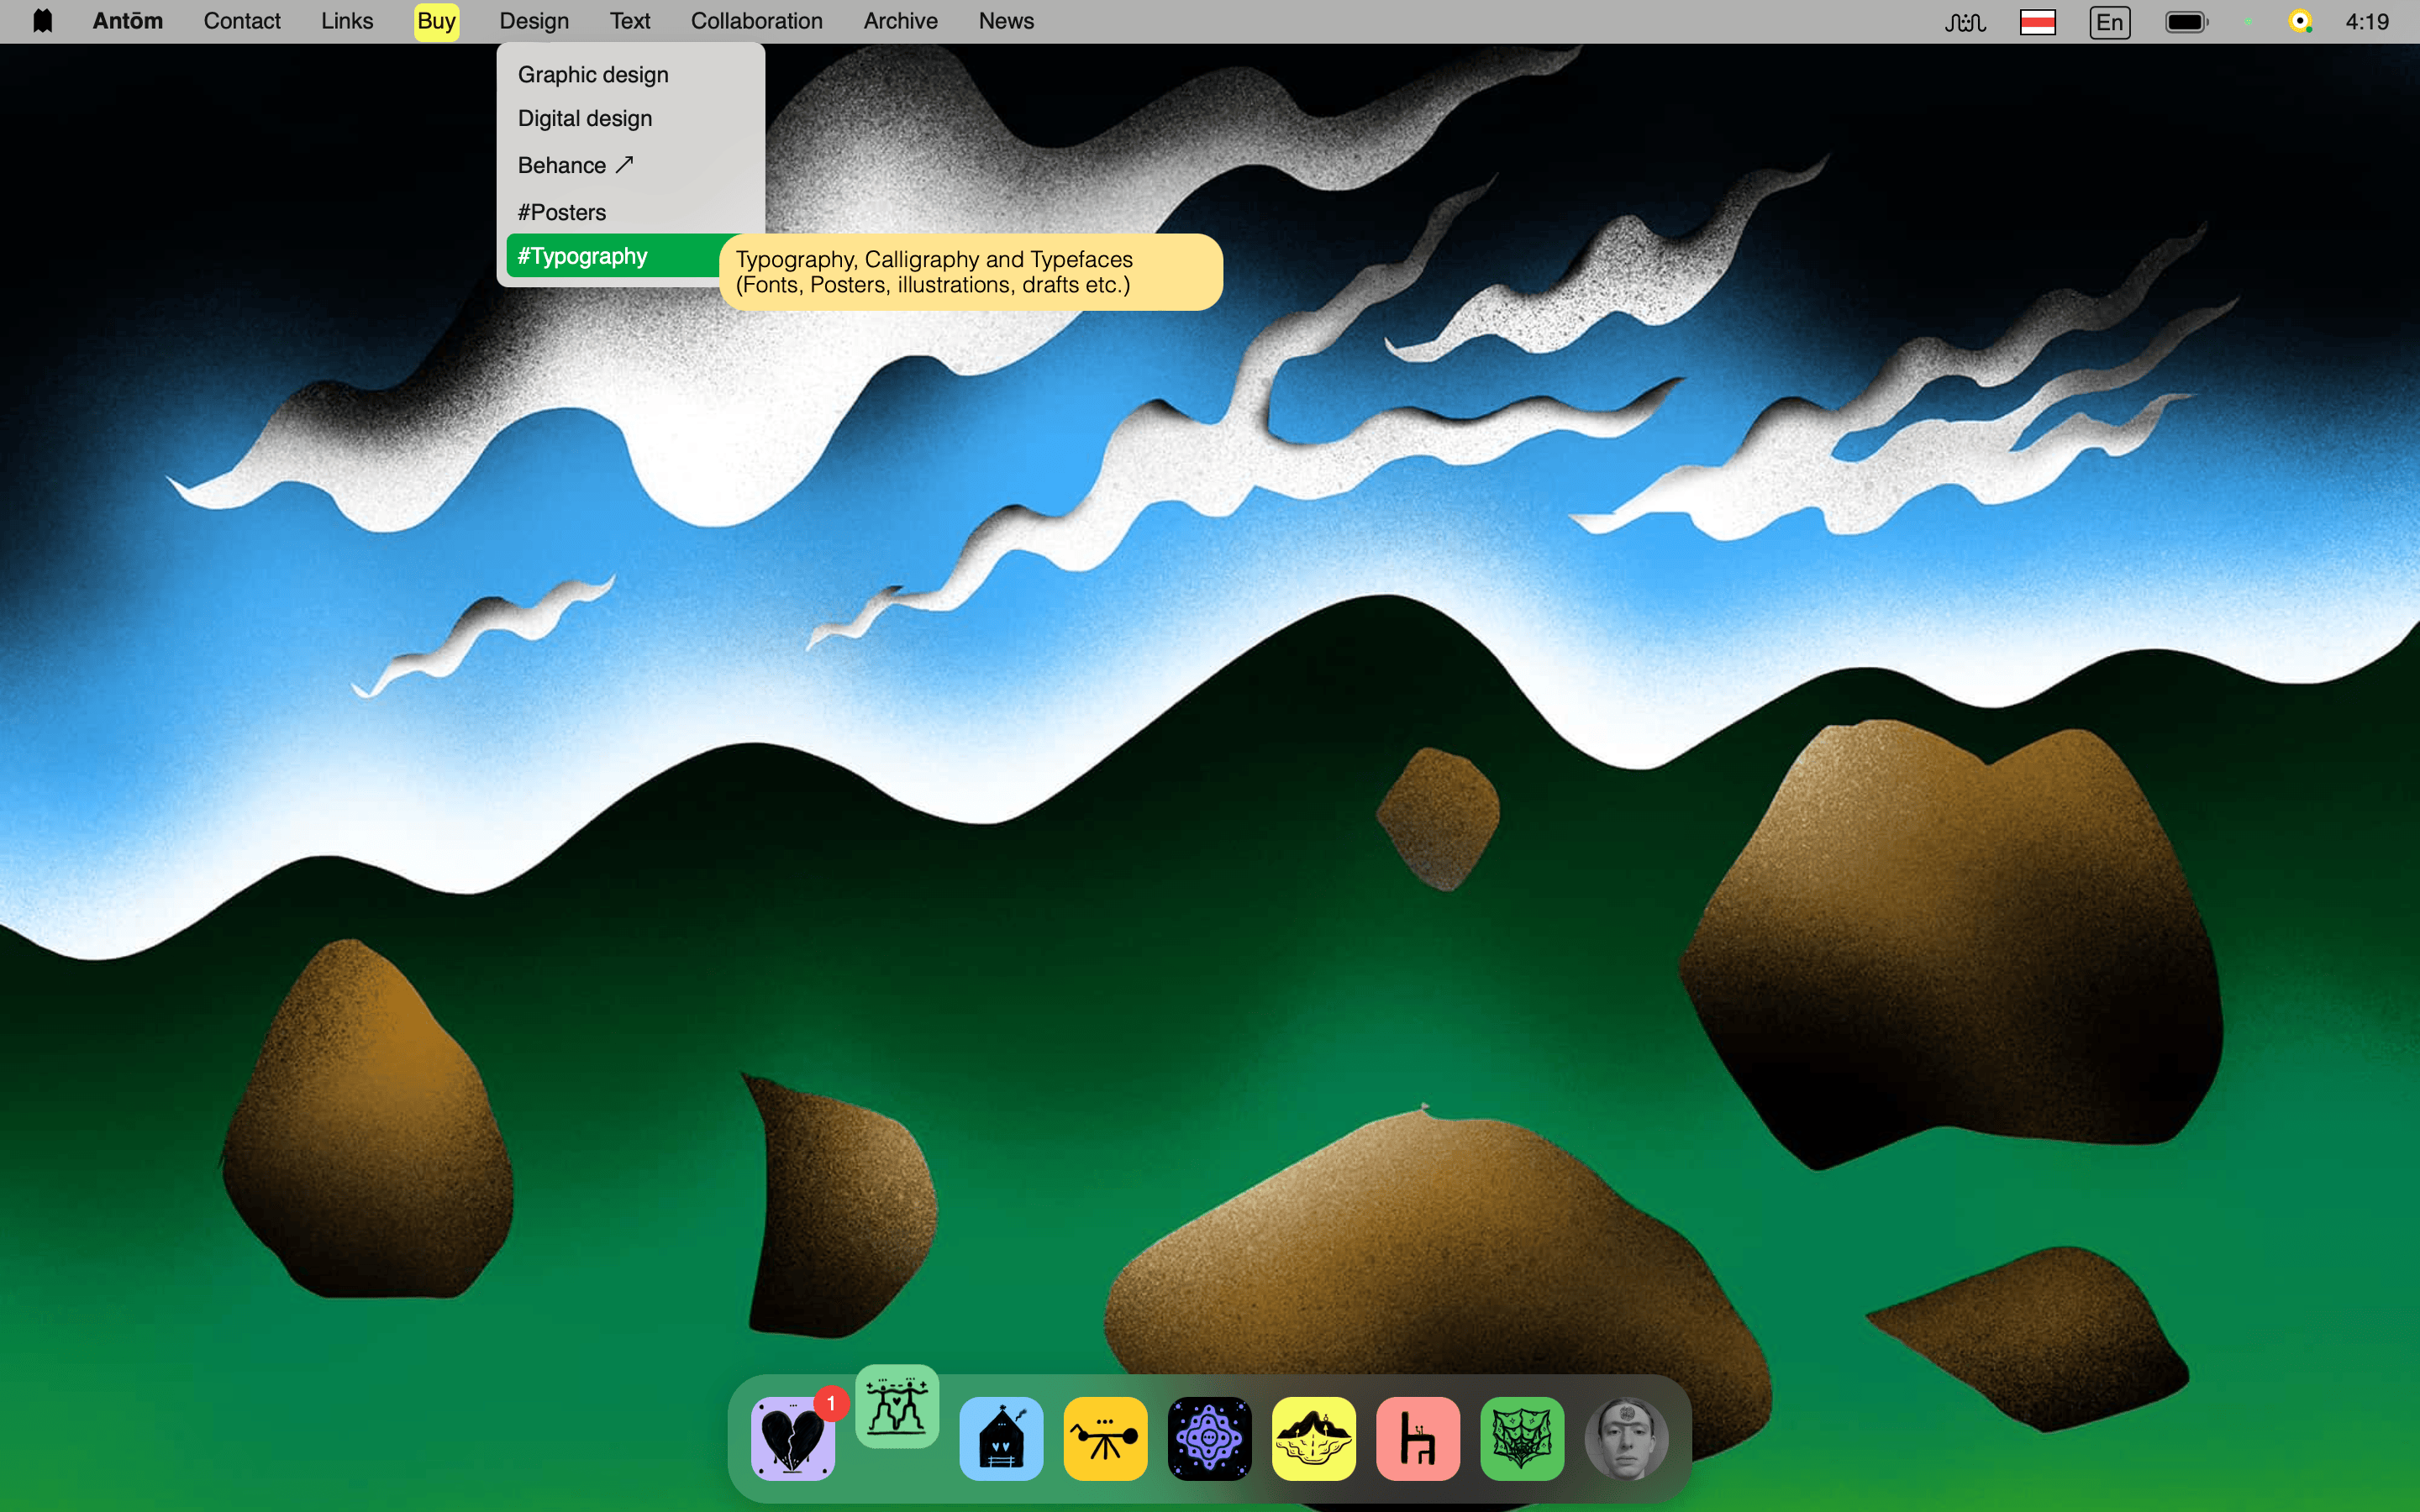Open the green spiderweb dock icon
This screenshot has height=1512, width=2420.
(x=1521, y=1438)
